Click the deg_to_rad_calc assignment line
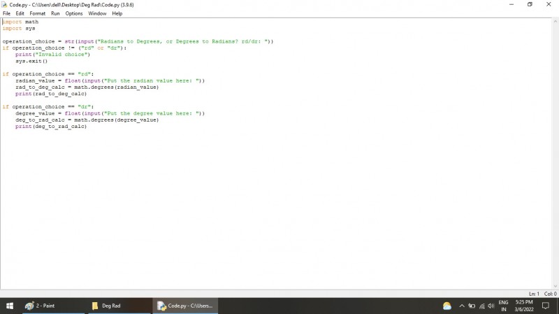 87,120
